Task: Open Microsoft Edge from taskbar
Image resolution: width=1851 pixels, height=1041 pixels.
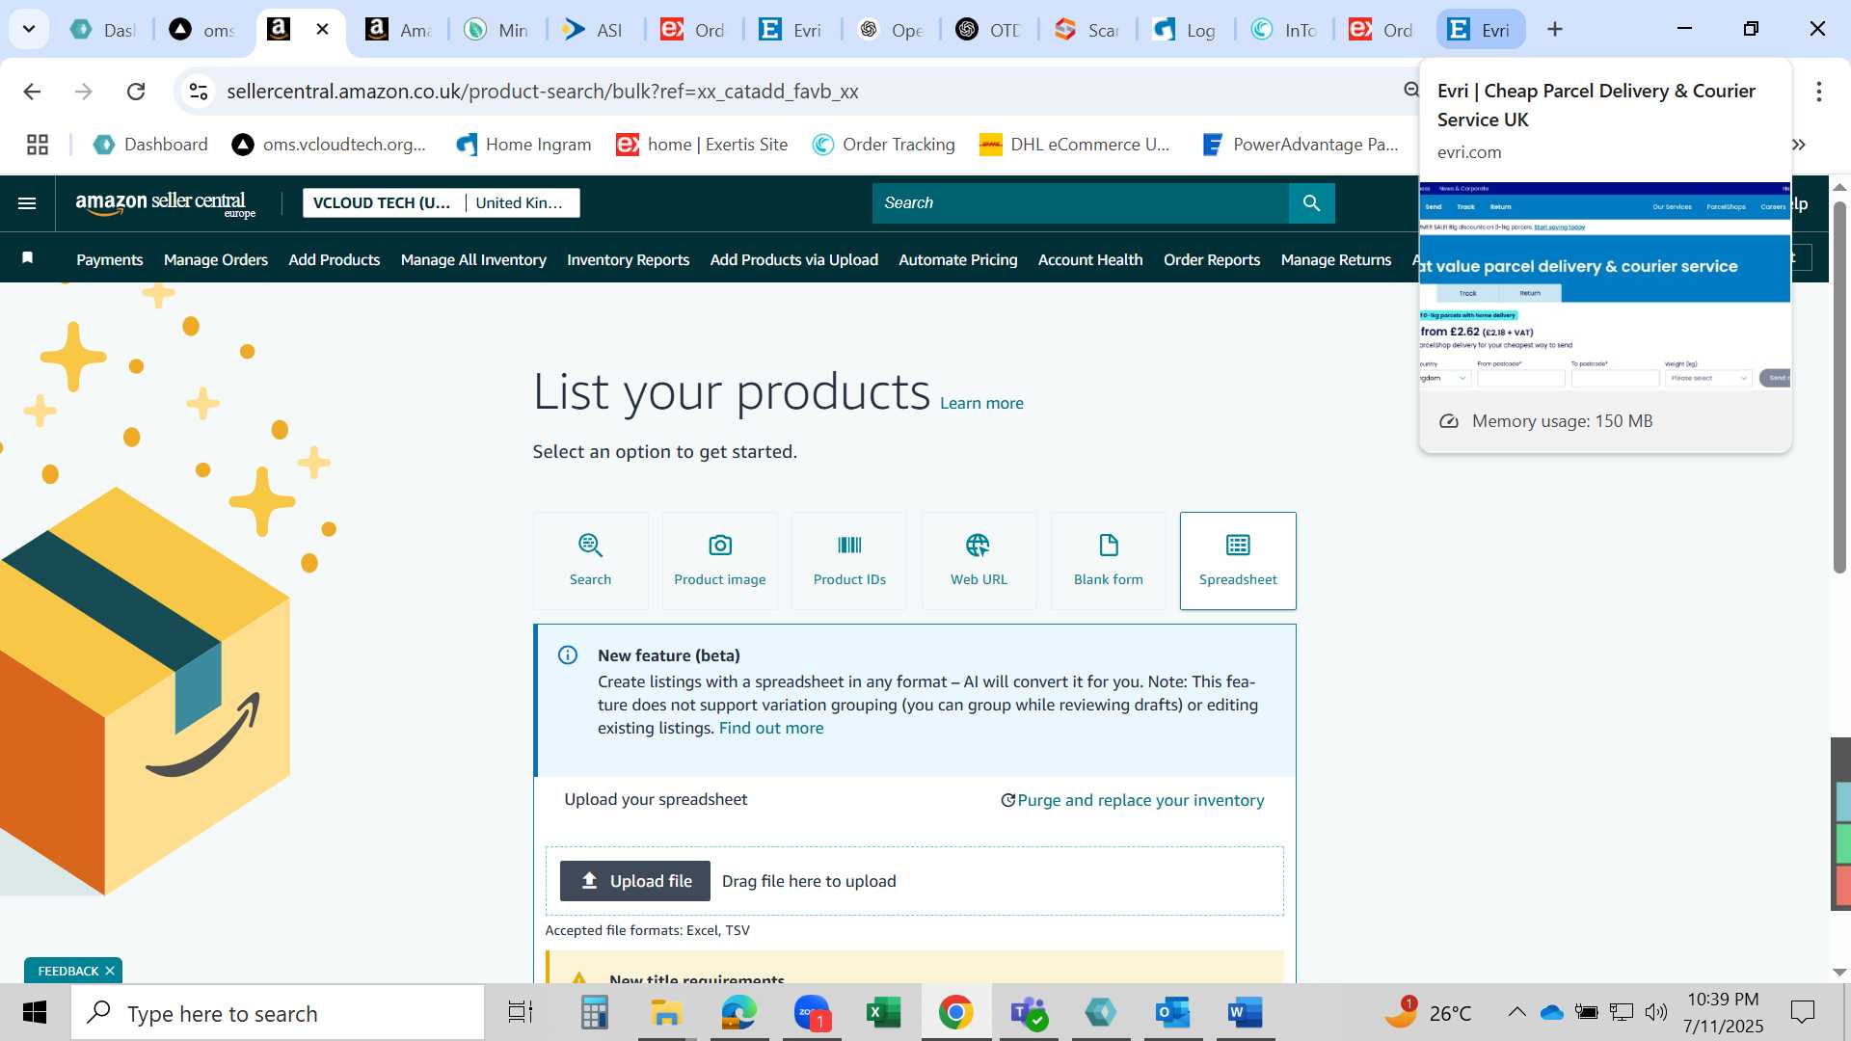Action: tap(739, 1012)
